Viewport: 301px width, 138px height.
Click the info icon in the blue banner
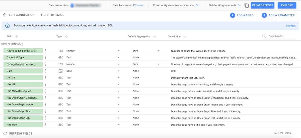tap(8, 26)
